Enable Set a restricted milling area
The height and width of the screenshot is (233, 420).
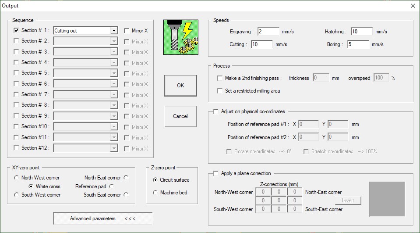point(220,91)
